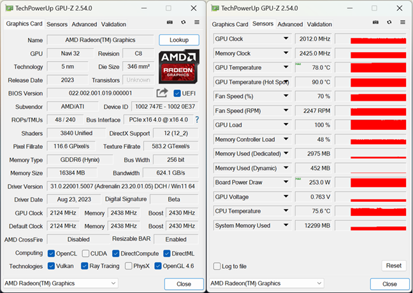Image resolution: width=413 pixels, height=293 pixels.
Task: Click screenshot camera icon in left window
Action: (170, 22)
